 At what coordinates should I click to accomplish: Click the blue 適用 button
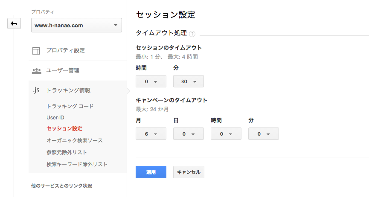tap(151, 172)
